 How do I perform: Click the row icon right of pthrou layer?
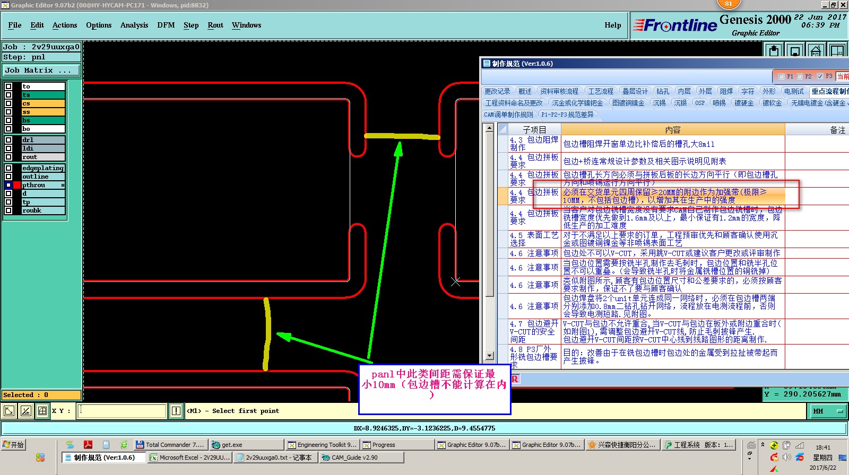click(x=63, y=185)
